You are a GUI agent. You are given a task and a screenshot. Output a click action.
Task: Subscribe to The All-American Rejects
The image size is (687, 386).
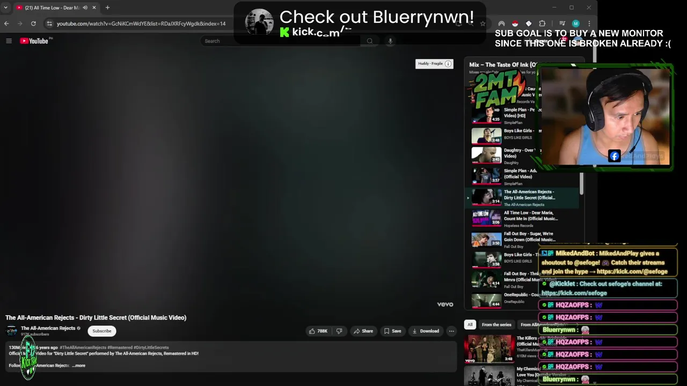pyautogui.click(x=101, y=331)
